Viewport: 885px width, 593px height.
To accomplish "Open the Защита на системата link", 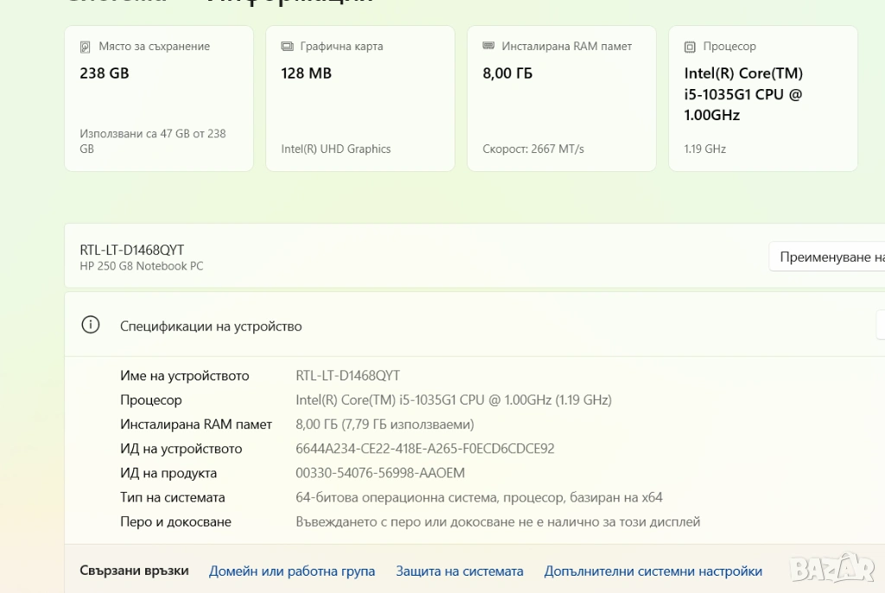I will 460,571.
